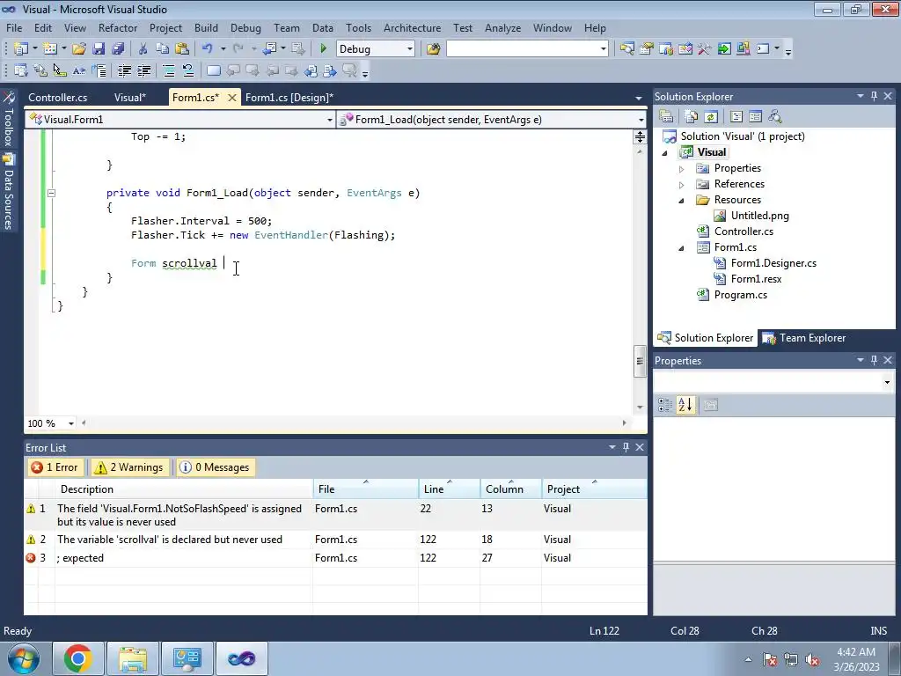
Task: Open the Toolbox hammer-and-wrench icon
Action: click(x=705, y=49)
